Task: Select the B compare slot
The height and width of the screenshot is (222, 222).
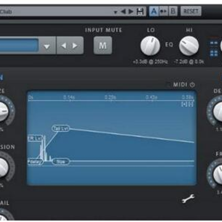Action: (173, 11)
